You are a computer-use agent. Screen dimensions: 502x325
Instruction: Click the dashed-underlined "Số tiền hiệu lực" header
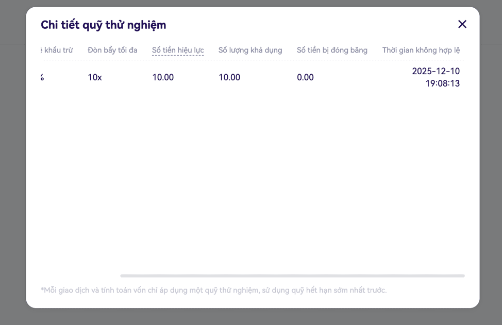coord(178,50)
